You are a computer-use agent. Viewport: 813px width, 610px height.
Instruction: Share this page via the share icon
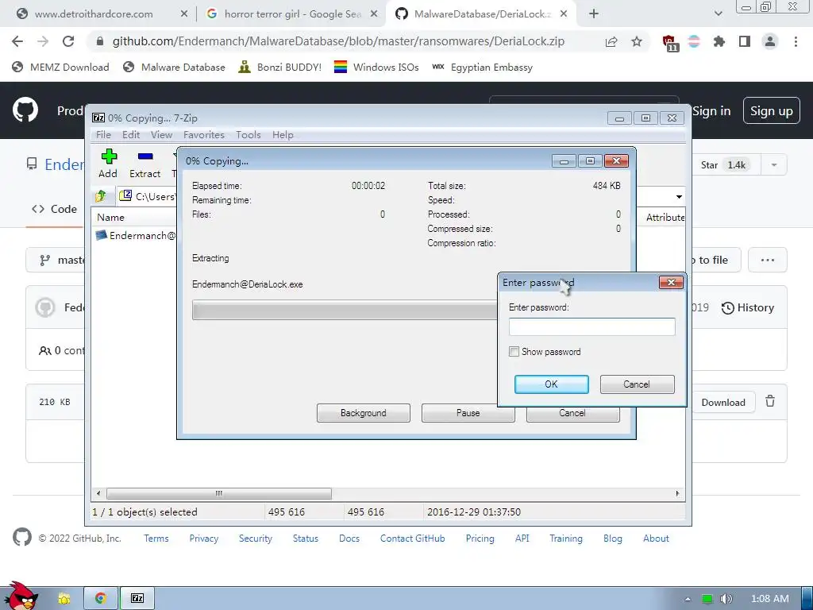[x=611, y=41]
